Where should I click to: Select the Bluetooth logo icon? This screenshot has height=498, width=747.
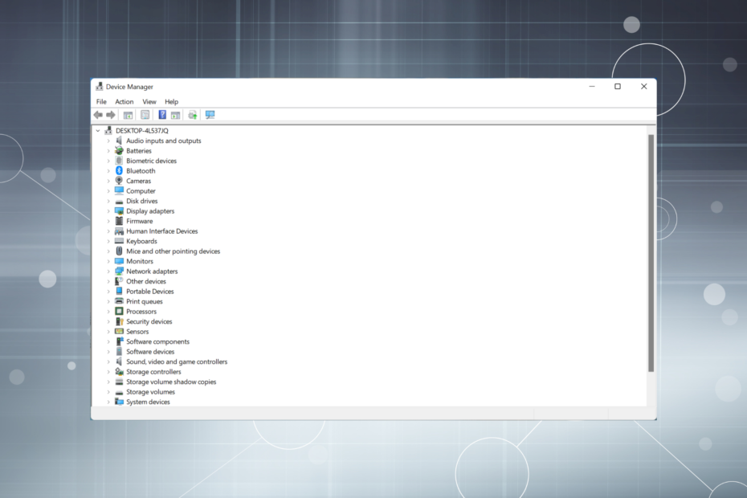pyautogui.click(x=119, y=170)
